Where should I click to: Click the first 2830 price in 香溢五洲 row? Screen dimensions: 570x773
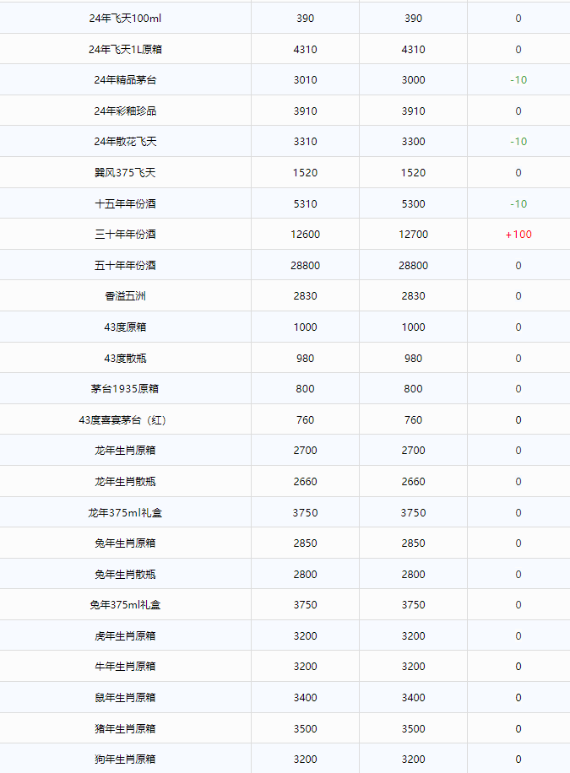tap(305, 296)
